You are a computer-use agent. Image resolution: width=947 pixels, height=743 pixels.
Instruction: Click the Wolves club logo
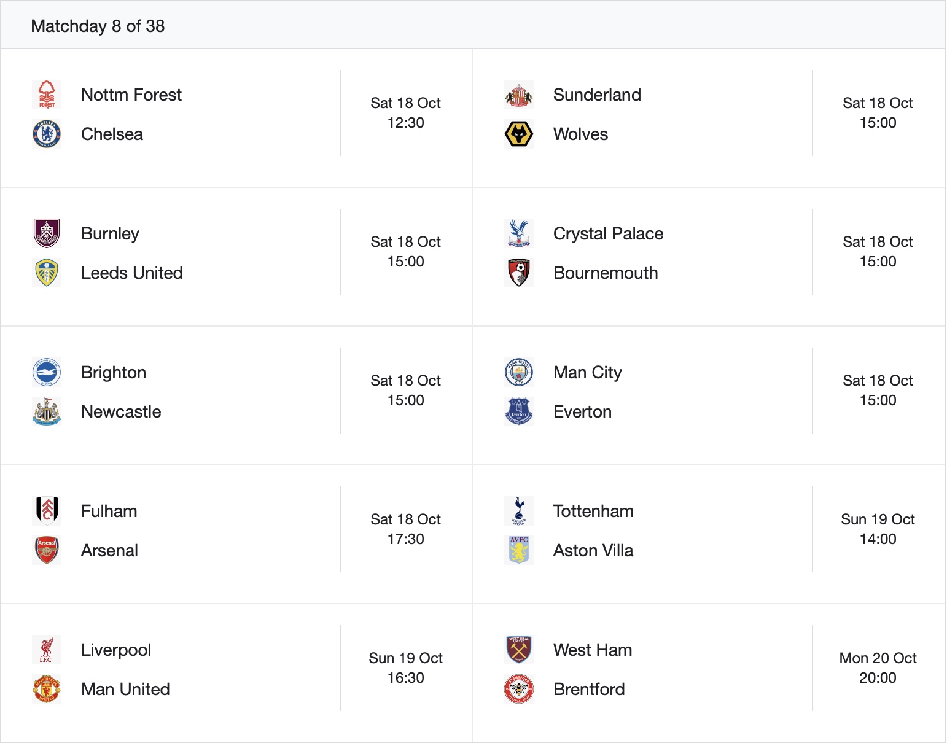[519, 134]
